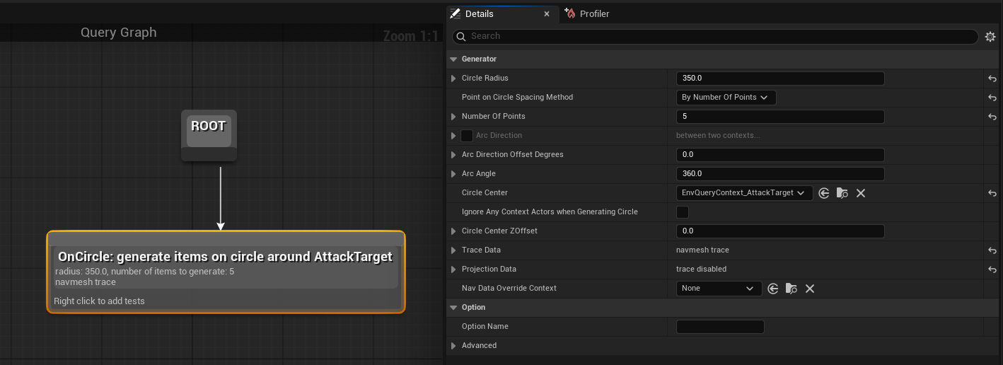Click the Details tab pencil icon
The width and height of the screenshot is (1003, 365).
tap(455, 13)
